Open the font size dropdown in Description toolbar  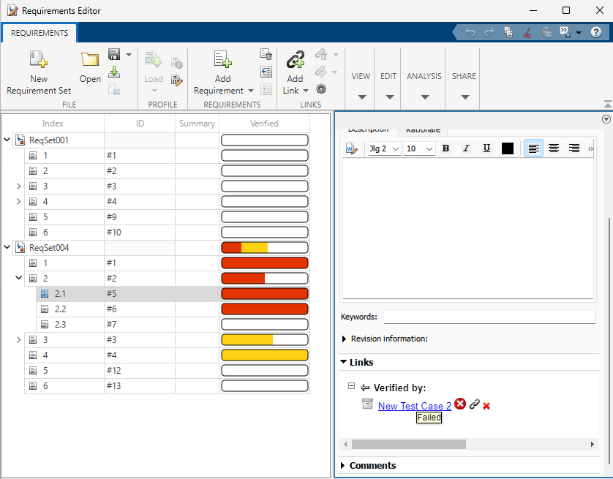pos(418,148)
